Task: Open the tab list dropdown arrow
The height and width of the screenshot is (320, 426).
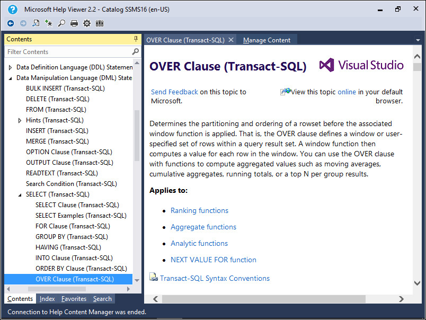Action: coord(417,40)
